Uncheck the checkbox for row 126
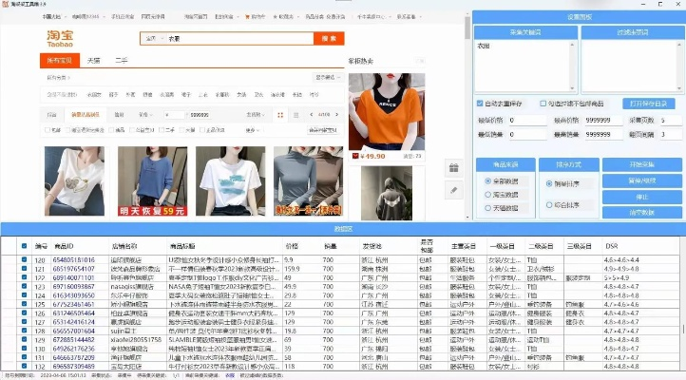The height and width of the screenshot is (380, 686). point(24,313)
